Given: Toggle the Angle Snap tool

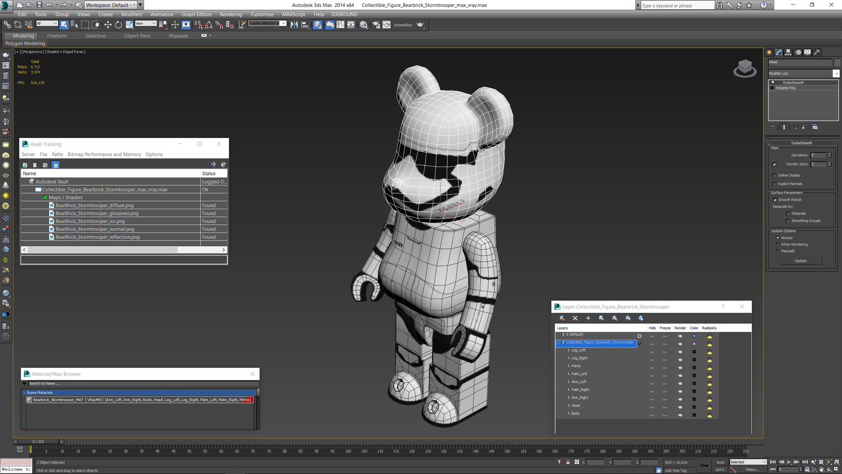Looking at the screenshot, I should pyautogui.click(x=209, y=25).
